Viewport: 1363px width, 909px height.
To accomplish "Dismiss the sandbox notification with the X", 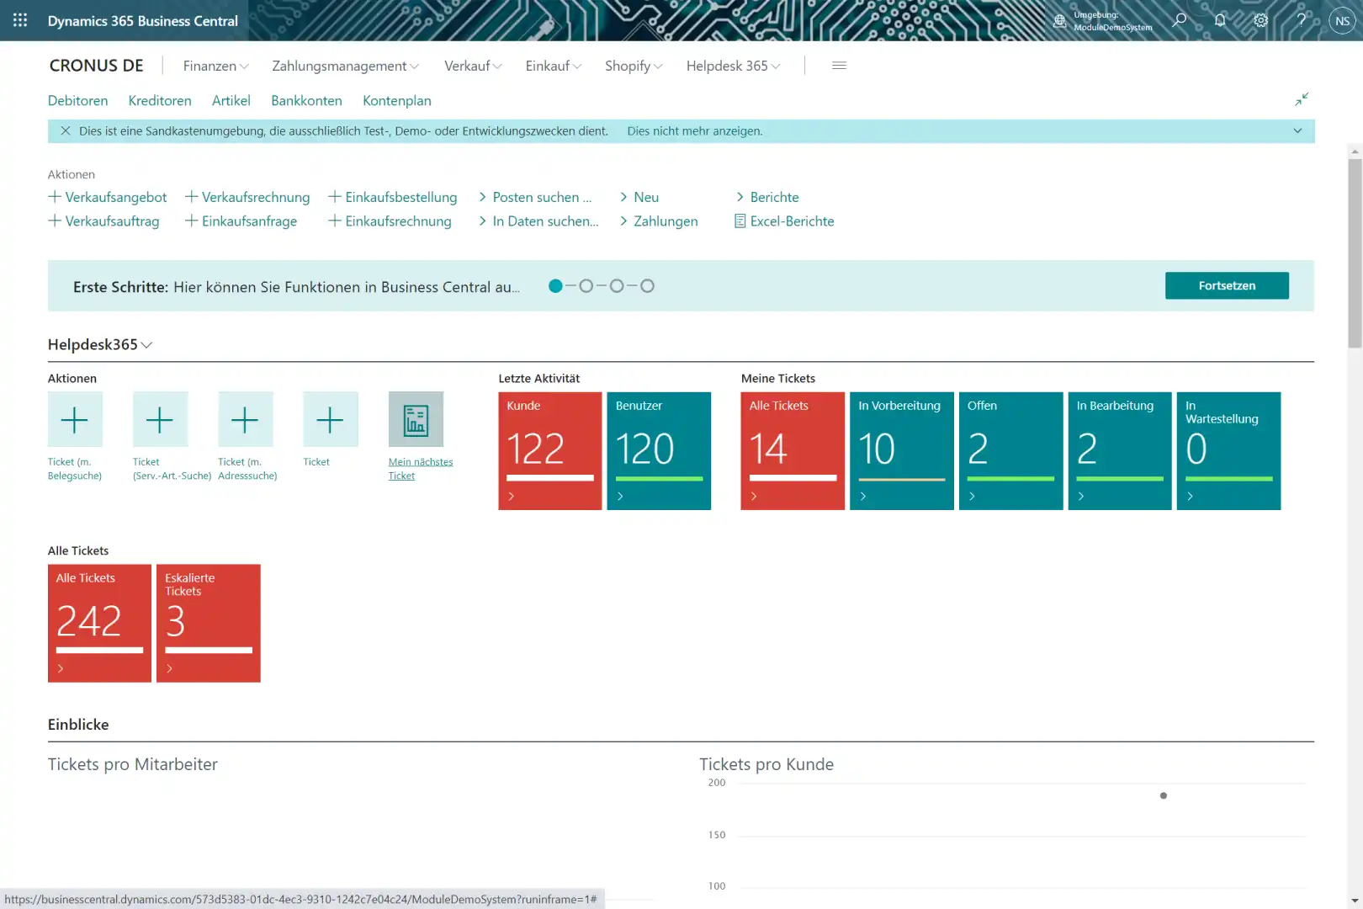I will pyautogui.click(x=66, y=131).
